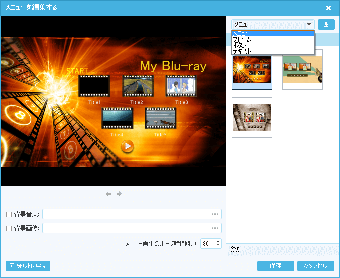Click the background music path field
Screen dimensions: 340x278
[x=126, y=214]
